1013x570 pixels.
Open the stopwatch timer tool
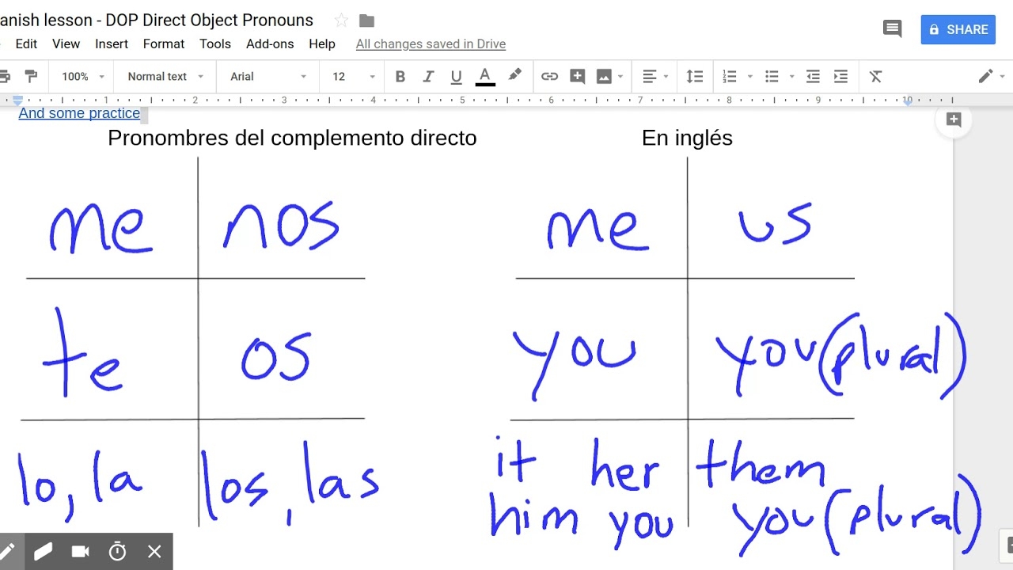117,551
